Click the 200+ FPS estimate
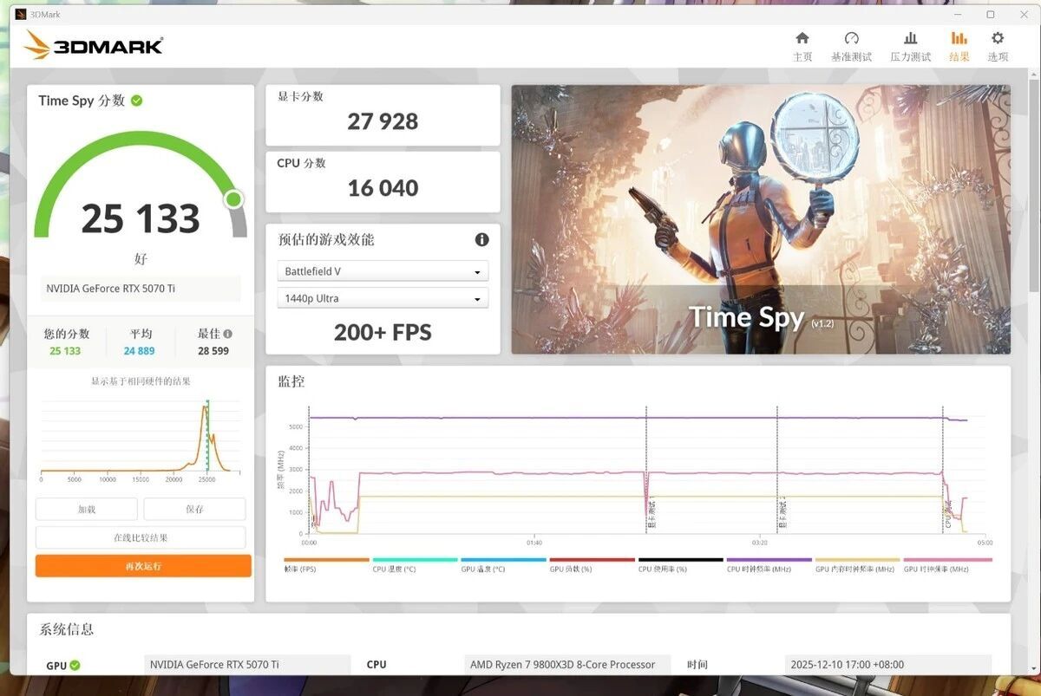Screen dimensions: 1041x696 (x=383, y=332)
